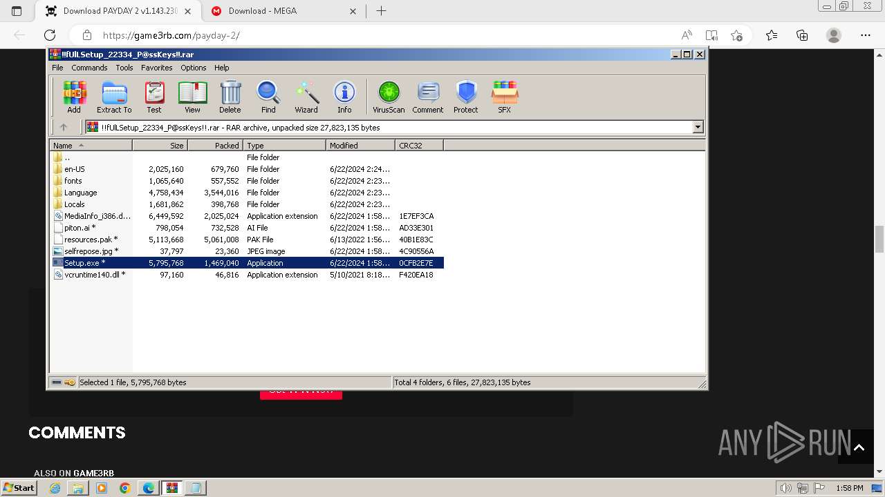Click the WinRAR taskbar button
This screenshot has height=497, width=885.
click(x=171, y=488)
